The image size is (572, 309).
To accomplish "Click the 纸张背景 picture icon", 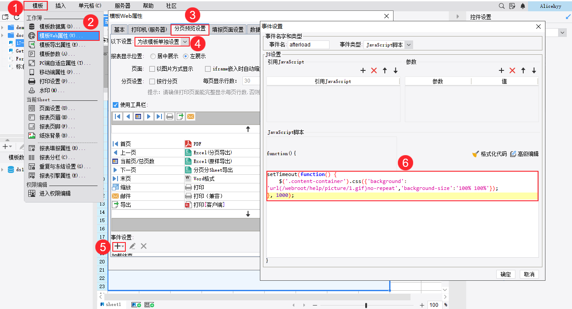I will point(32,136).
